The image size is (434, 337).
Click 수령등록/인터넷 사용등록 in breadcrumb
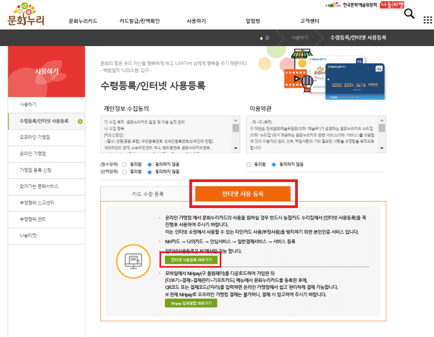pos(358,37)
